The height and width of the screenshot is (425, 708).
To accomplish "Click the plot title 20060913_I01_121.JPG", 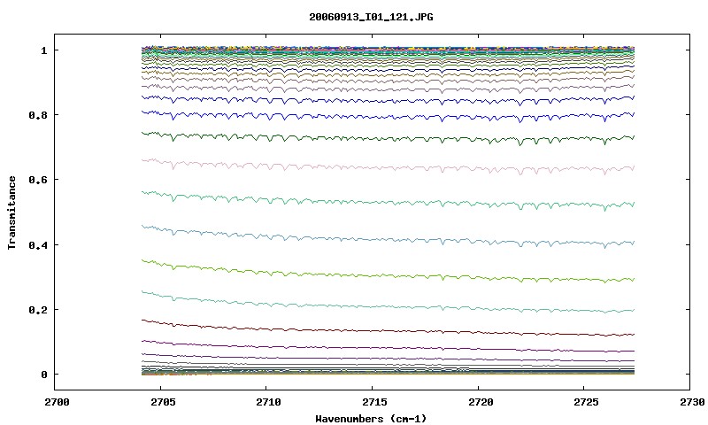I will click(x=371, y=17).
